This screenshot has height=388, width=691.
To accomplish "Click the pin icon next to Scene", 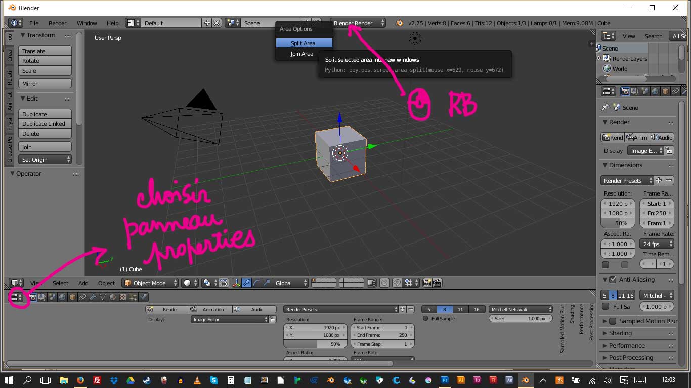I will click(606, 108).
